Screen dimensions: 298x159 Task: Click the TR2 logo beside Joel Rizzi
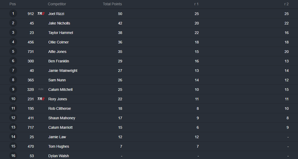(x=41, y=14)
